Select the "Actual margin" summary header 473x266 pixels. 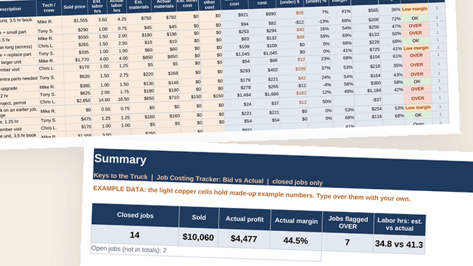[296, 220]
